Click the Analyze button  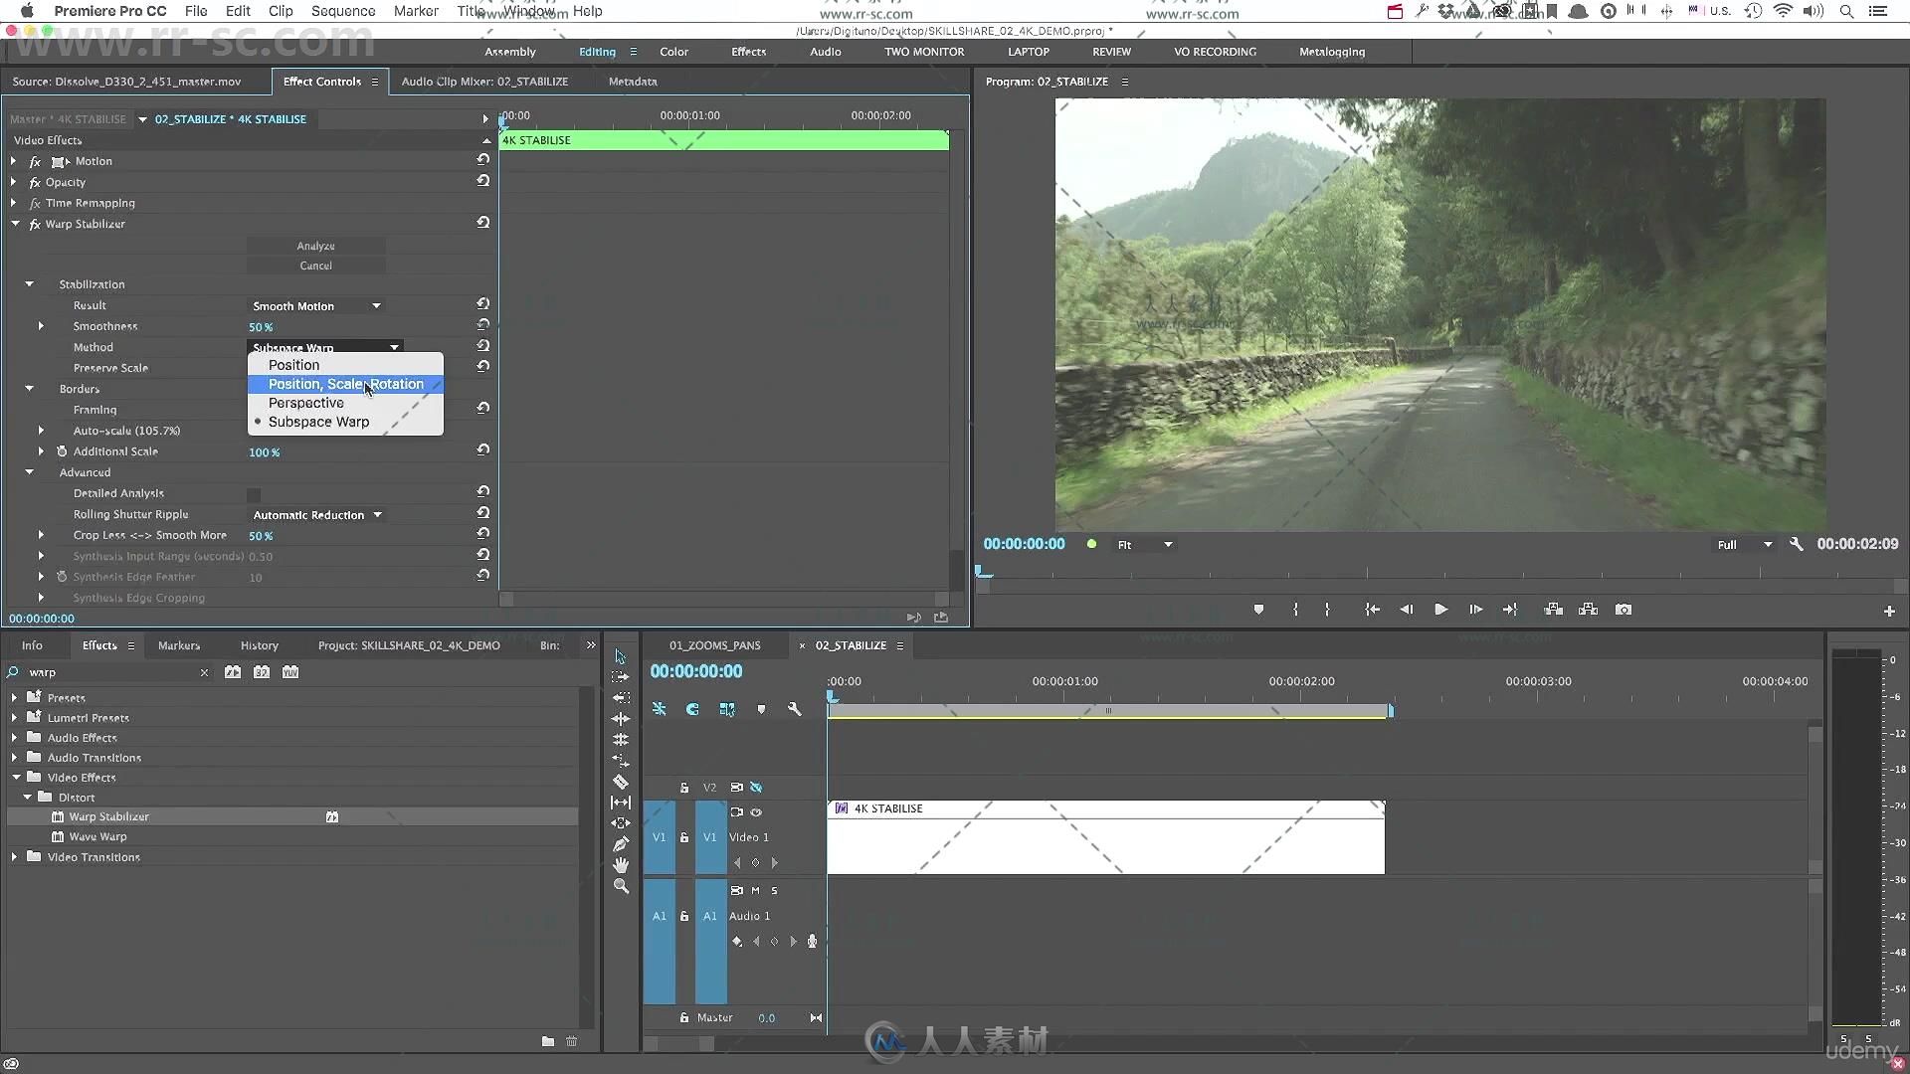[x=315, y=246]
